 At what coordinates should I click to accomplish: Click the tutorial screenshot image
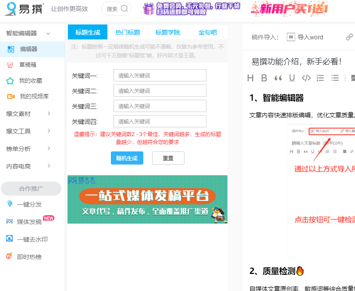pyautogui.click(x=321, y=190)
